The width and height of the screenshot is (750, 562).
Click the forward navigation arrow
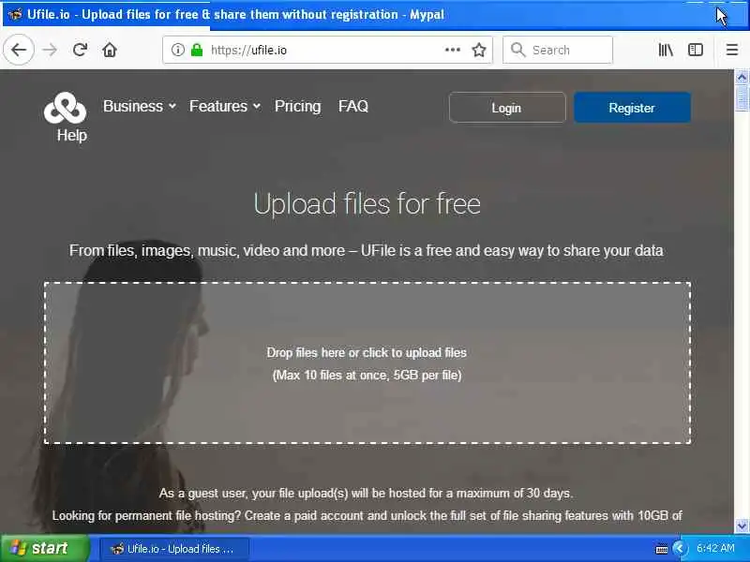[50, 50]
